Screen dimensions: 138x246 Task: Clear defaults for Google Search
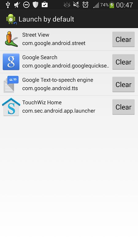point(124,62)
